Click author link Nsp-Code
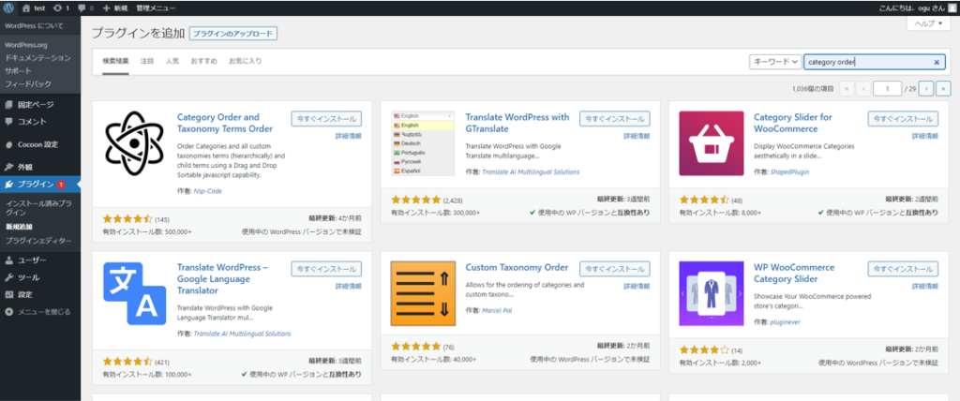The image size is (960, 401). tap(207, 191)
